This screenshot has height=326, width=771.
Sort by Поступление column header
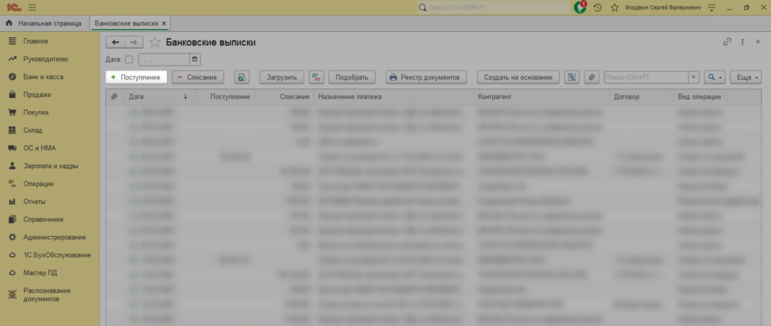(224, 97)
